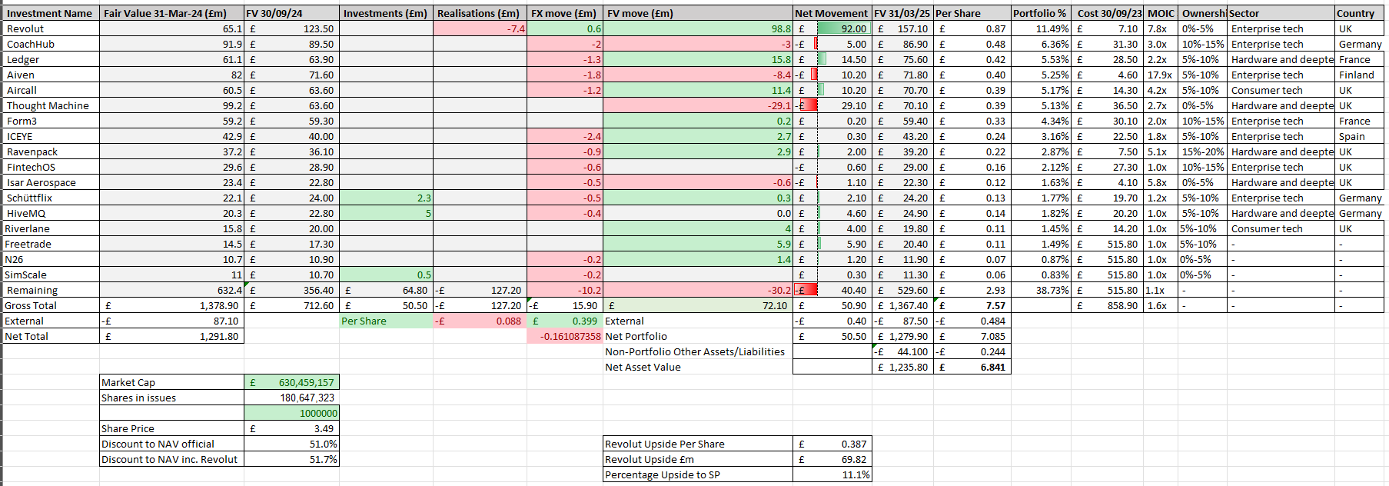Image resolution: width=1389 pixels, height=486 pixels.
Task: Select the 'Net Asset Value' label cell
Action: [698, 367]
